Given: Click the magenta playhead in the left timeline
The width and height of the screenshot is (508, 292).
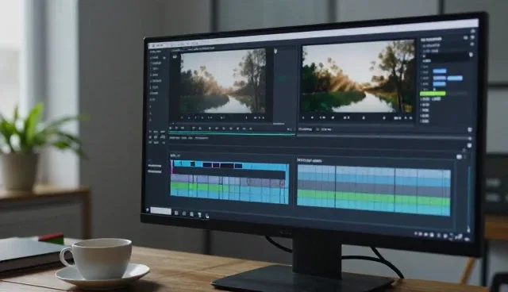Looking at the screenshot, I should (x=172, y=167).
